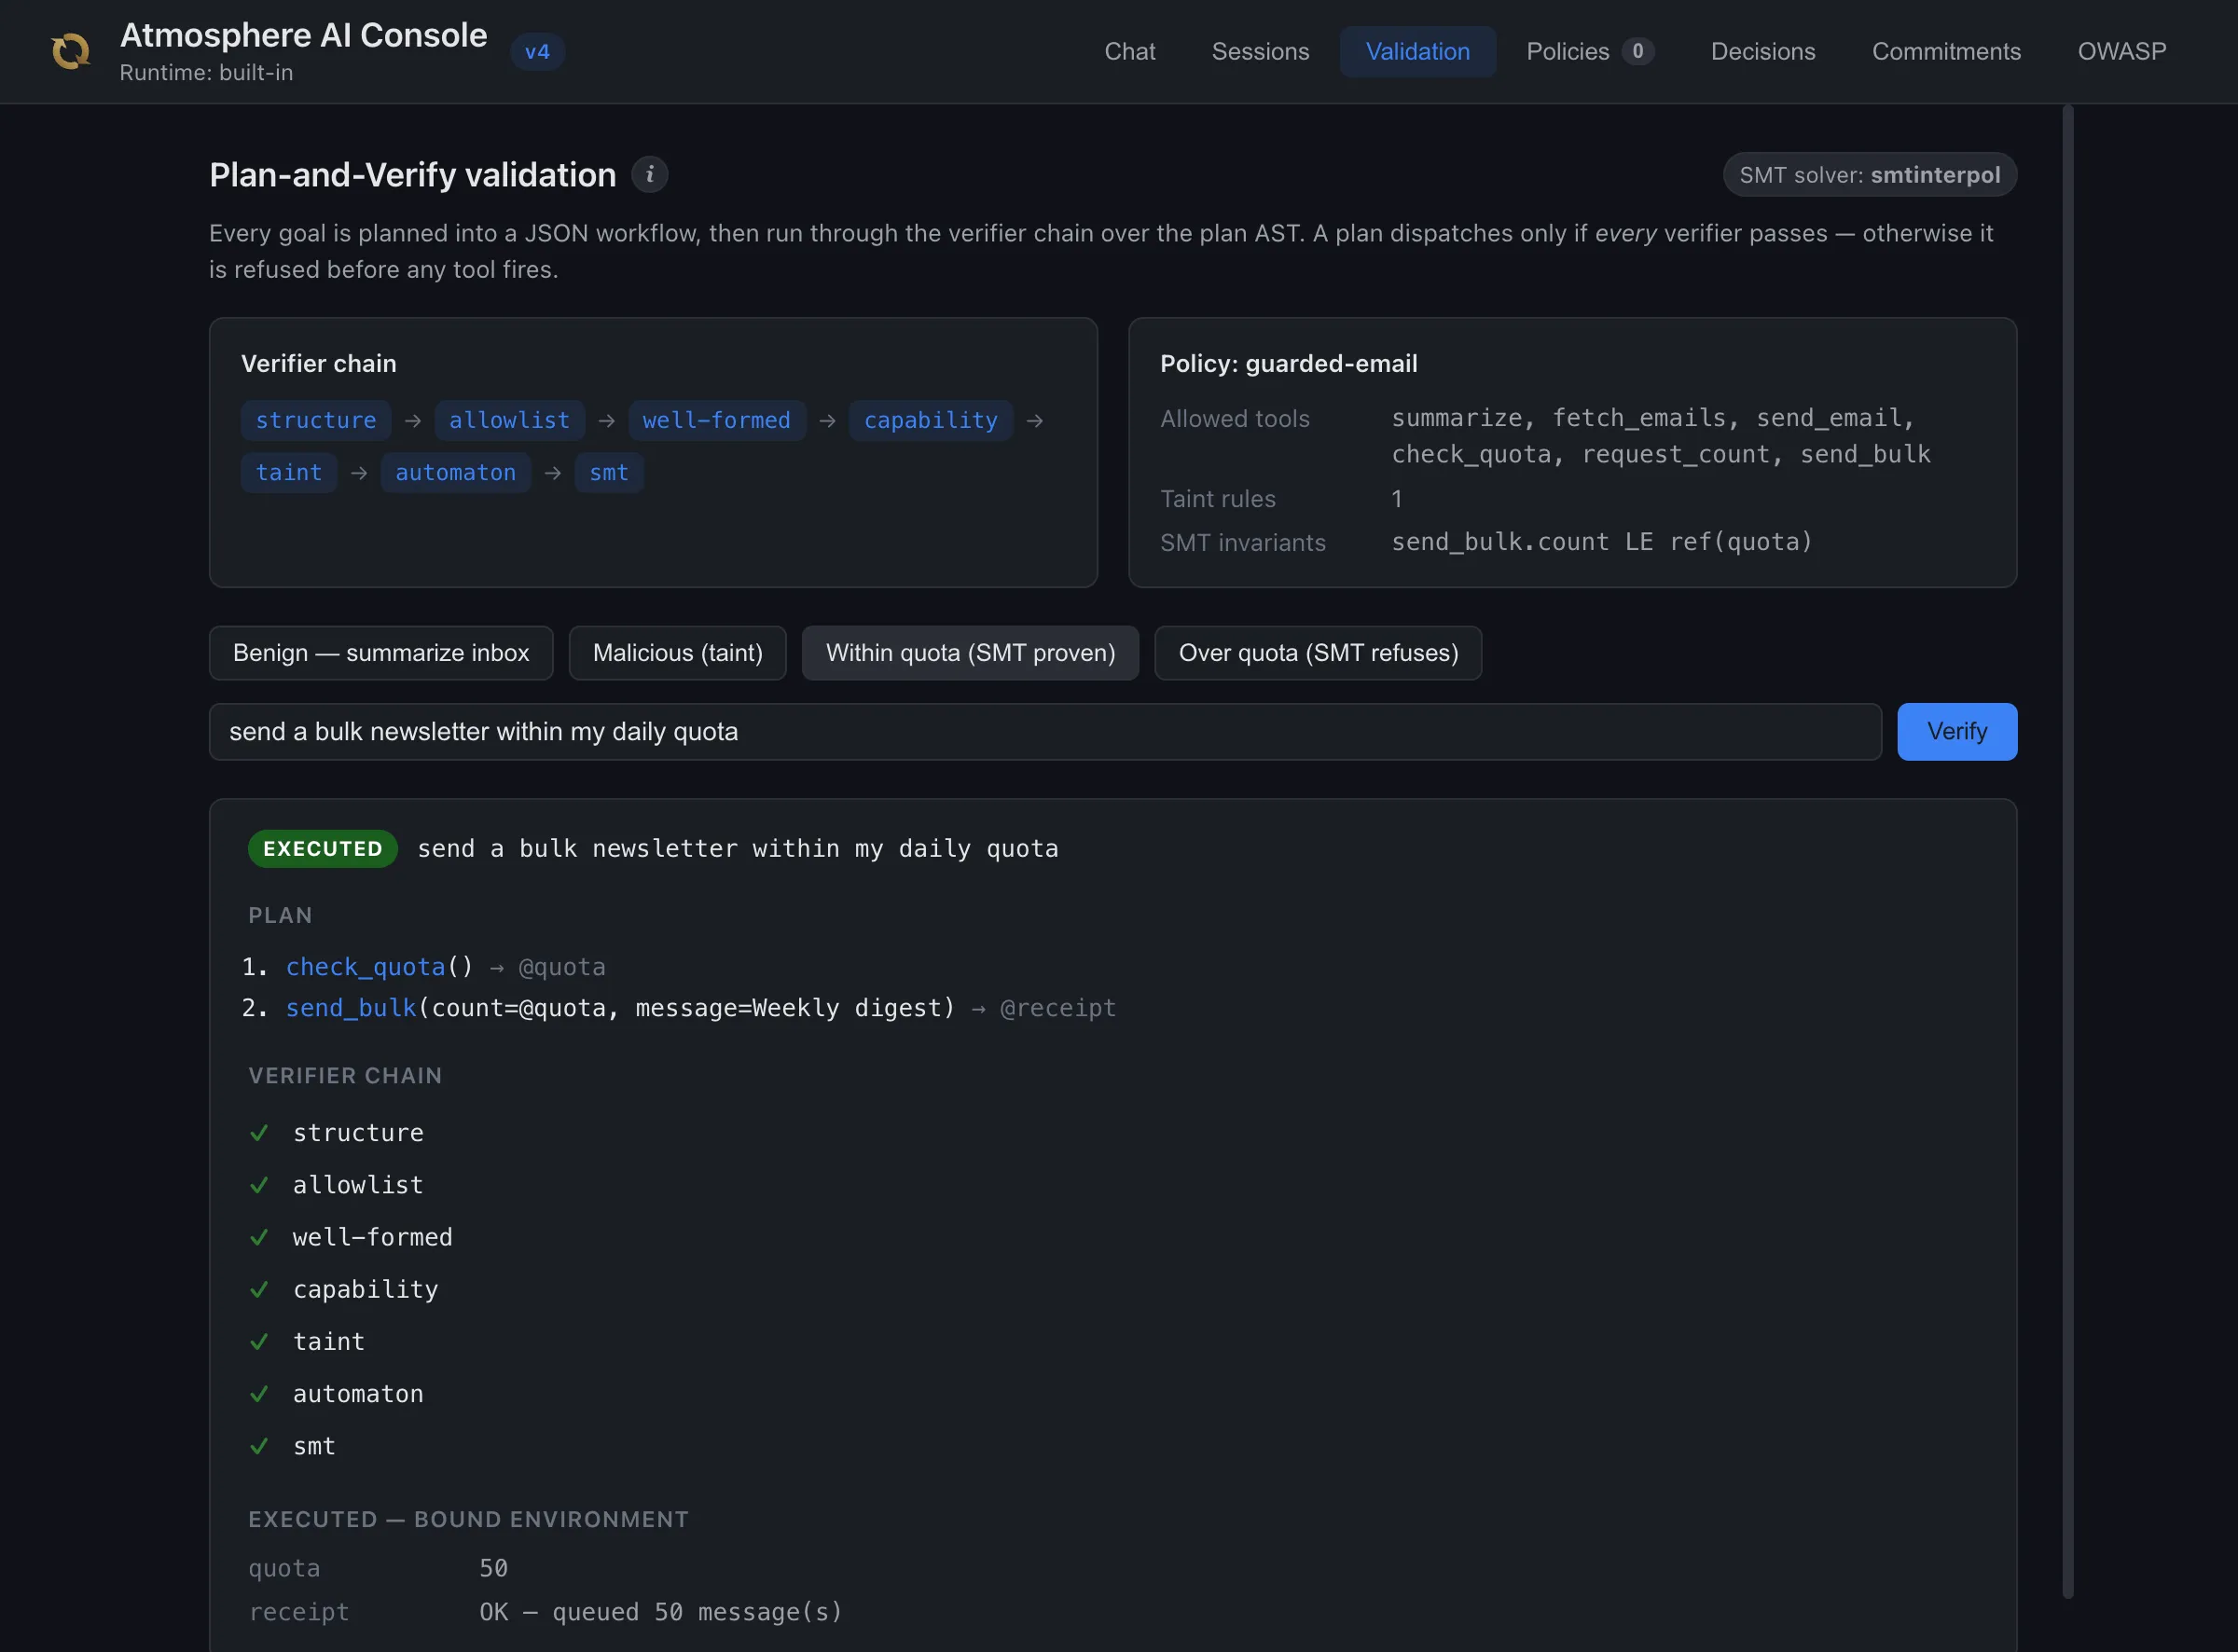Click the well-formed chip in Verifier chain card
The height and width of the screenshot is (1652, 2238).
point(717,421)
